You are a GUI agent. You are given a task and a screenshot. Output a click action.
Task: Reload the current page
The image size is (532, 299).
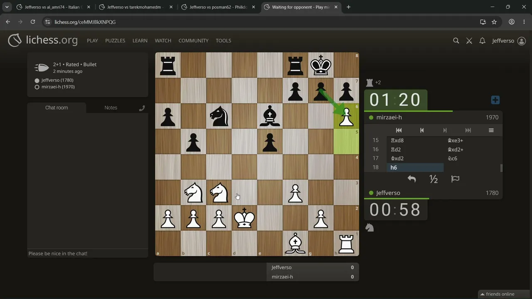tap(33, 22)
